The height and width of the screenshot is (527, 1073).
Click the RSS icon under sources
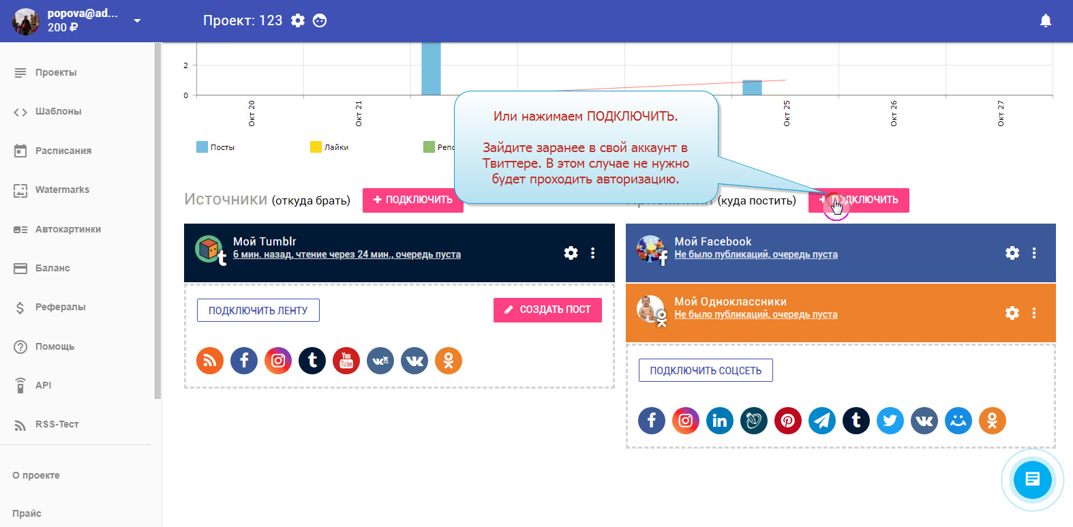click(210, 361)
